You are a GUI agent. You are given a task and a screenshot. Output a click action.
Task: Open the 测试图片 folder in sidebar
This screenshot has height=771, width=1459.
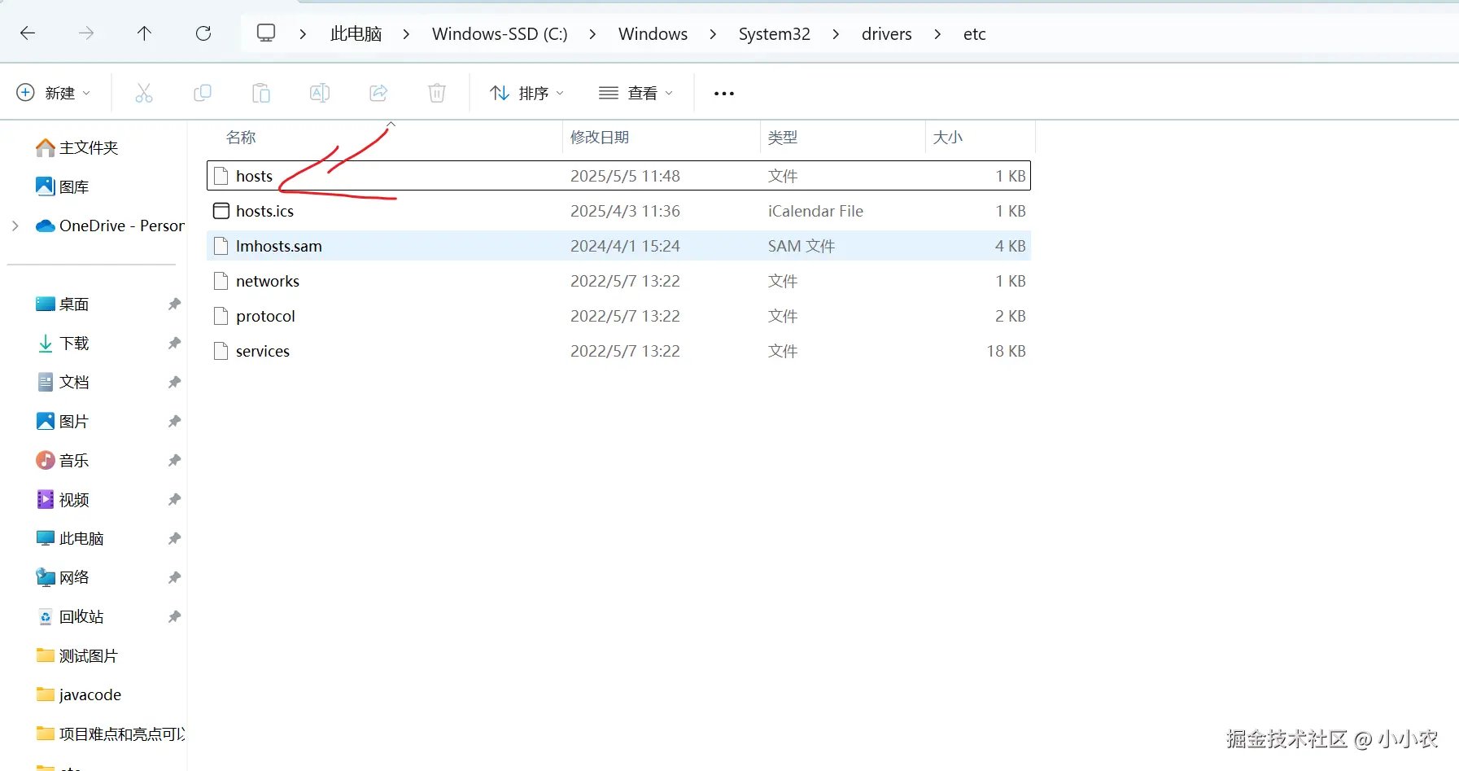coord(77,656)
